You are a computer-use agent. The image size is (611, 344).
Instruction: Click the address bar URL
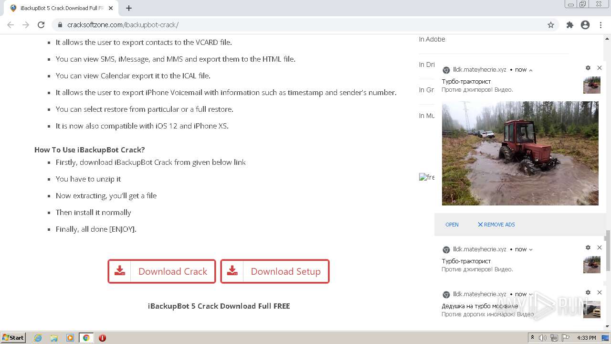(123, 25)
